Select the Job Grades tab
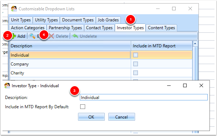 point(108,20)
